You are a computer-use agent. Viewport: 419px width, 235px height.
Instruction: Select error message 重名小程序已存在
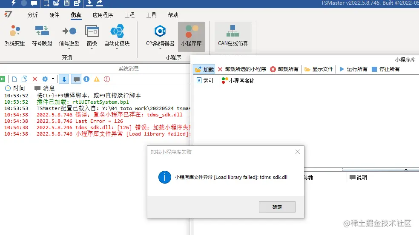pos(109,115)
